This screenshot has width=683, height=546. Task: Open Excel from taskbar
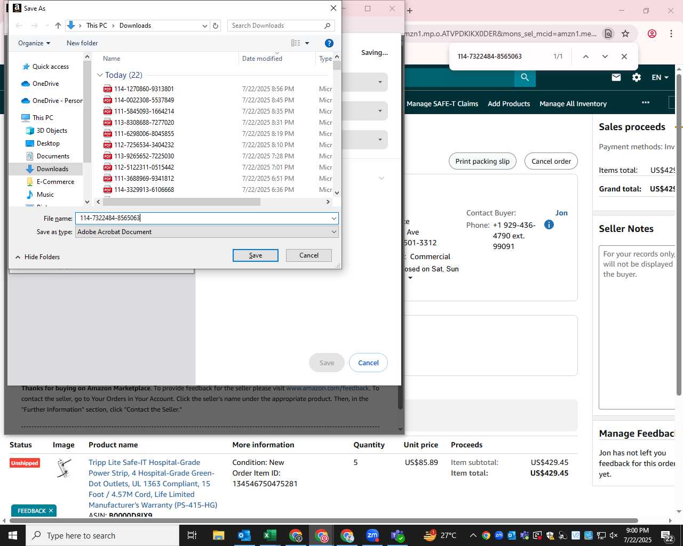click(x=270, y=535)
